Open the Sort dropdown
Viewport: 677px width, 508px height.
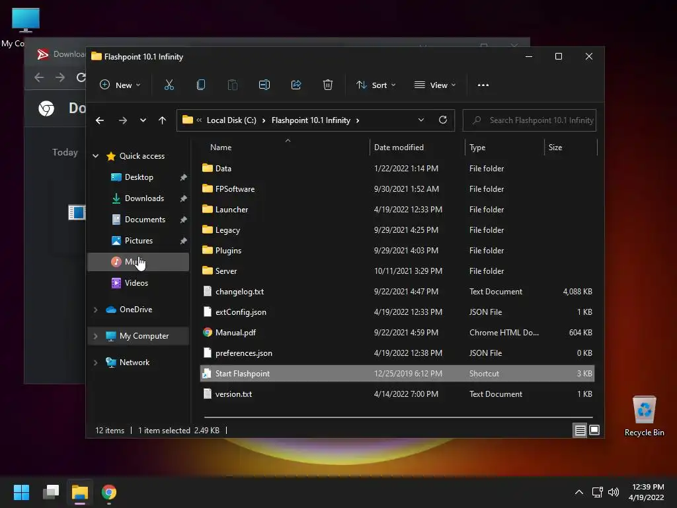(x=376, y=85)
